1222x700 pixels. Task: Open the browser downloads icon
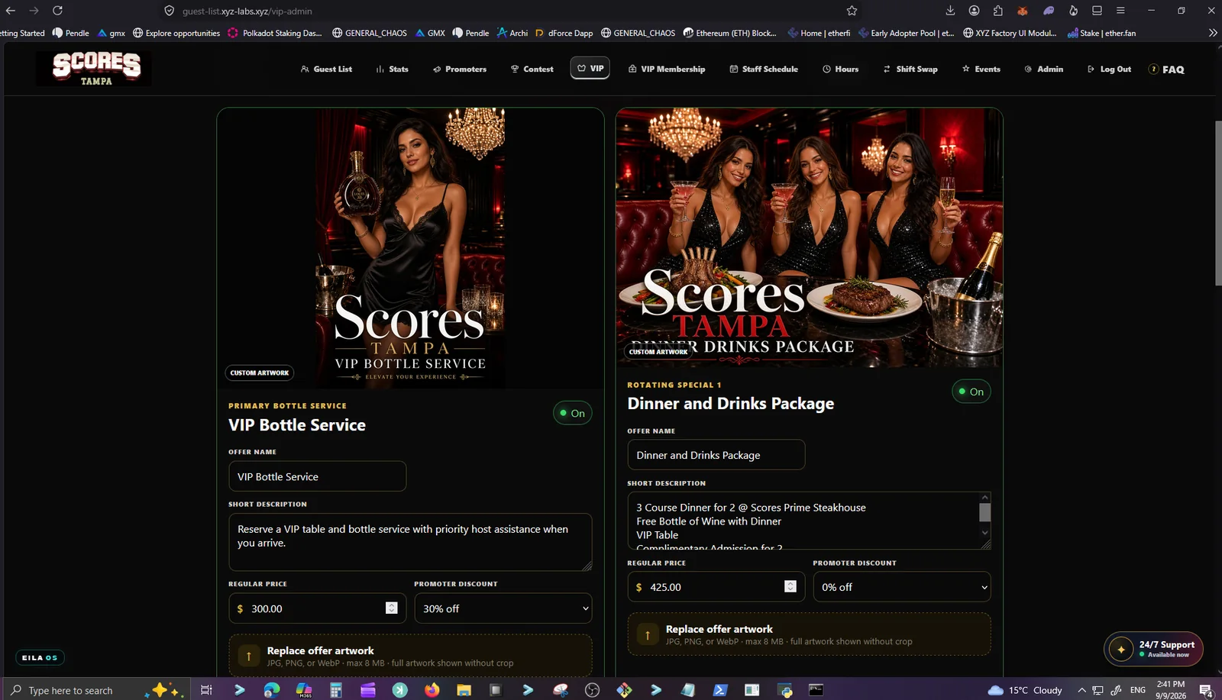click(950, 11)
